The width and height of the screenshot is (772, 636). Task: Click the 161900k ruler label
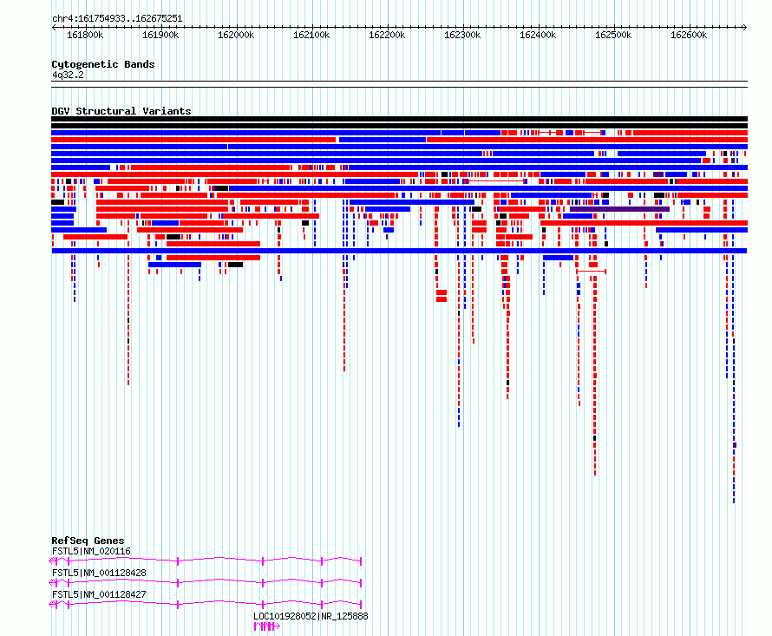pyautogui.click(x=160, y=36)
